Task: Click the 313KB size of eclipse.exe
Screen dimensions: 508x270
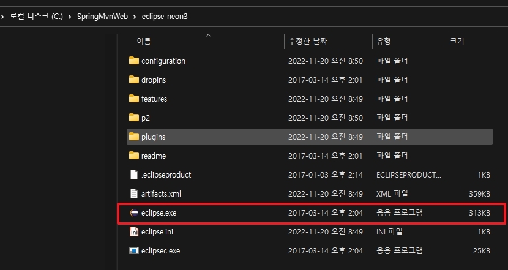Action: tap(479, 213)
